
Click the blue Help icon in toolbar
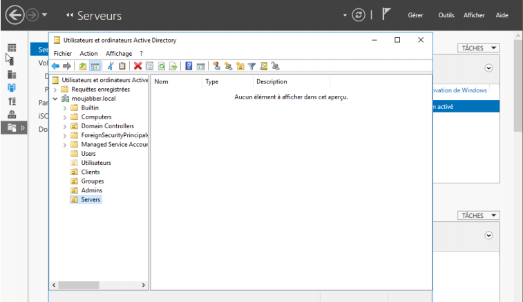tap(189, 66)
